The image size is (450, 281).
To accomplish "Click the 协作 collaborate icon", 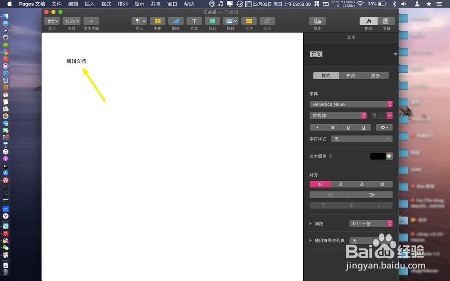I will pyautogui.click(x=317, y=21).
